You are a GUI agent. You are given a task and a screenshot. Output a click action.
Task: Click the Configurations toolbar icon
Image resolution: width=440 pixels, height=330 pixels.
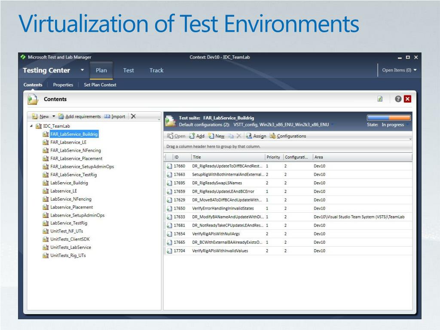click(x=272, y=136)
